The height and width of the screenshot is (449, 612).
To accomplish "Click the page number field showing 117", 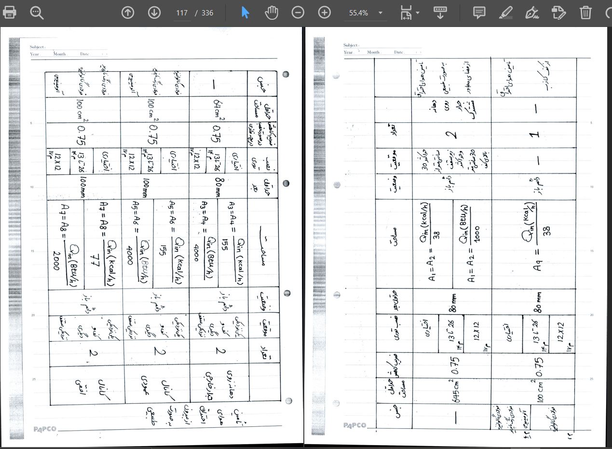I will click(x=182, y=13).
